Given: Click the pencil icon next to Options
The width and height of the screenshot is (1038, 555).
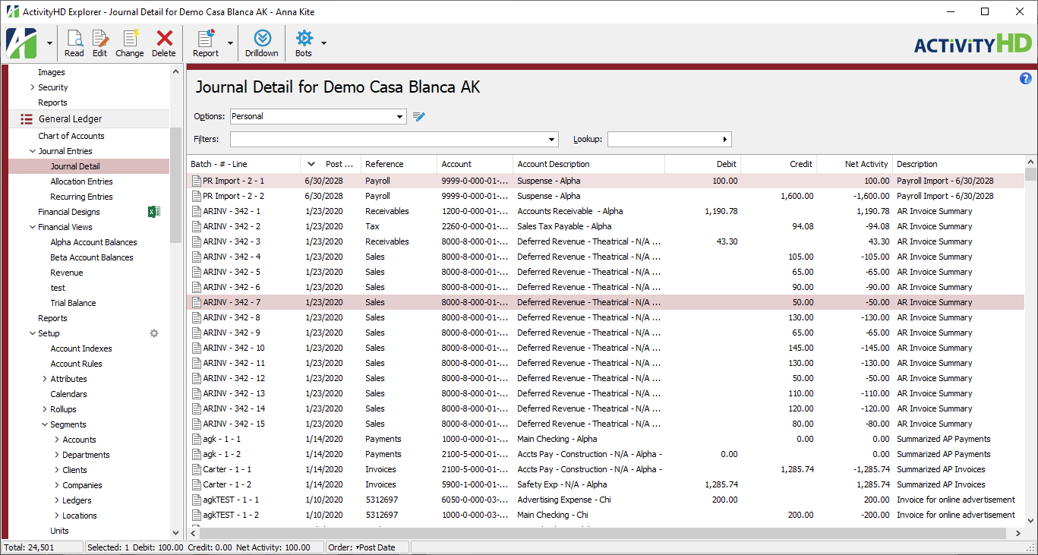Looking at the screenshot, I should click(418, 116).
